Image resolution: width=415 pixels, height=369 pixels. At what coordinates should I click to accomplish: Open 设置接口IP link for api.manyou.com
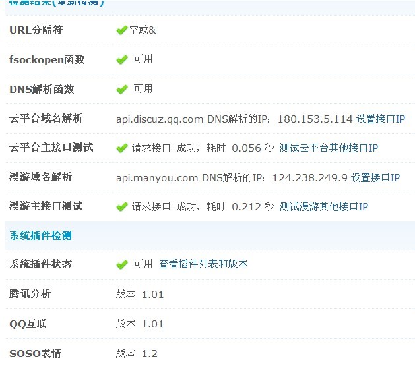[x=375, y=178]
